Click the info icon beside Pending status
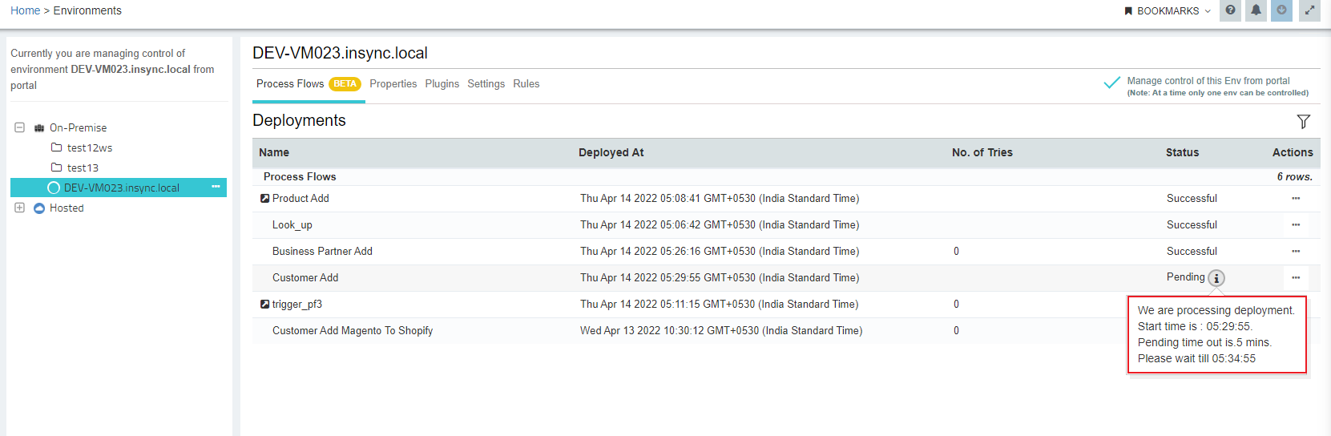Screen dimensions: 1331x436 tap(1216, 278)
